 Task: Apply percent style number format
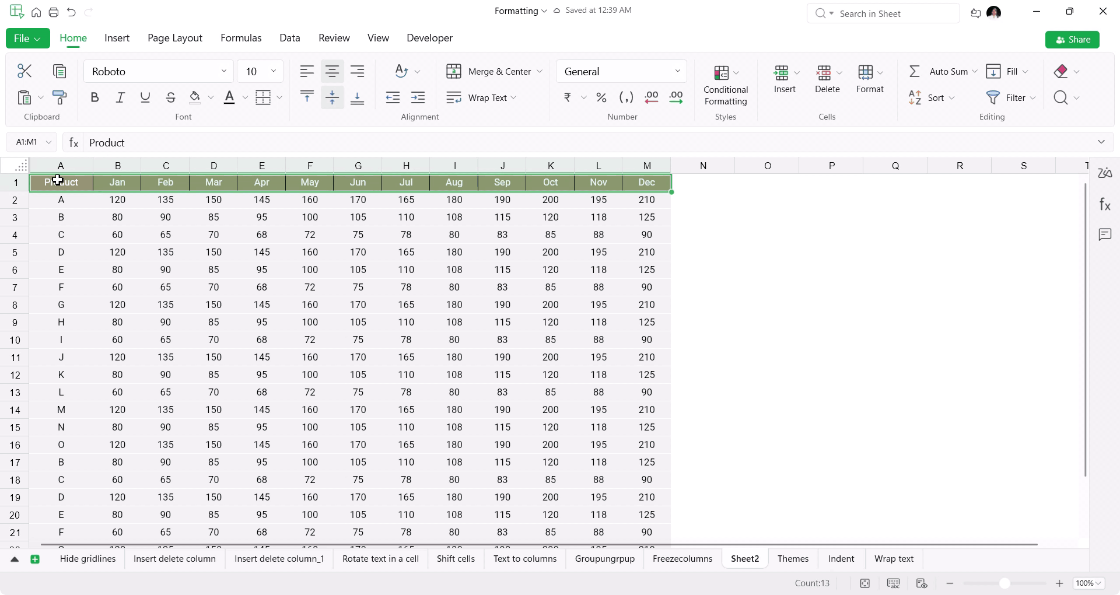pyautogui.click(x=601, y=97)
